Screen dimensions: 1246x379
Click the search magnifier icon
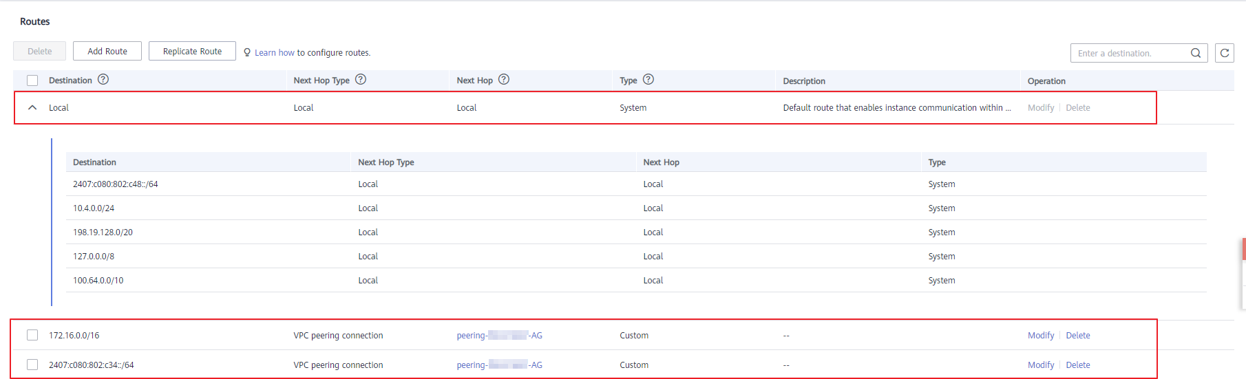tap(1196, 53)
